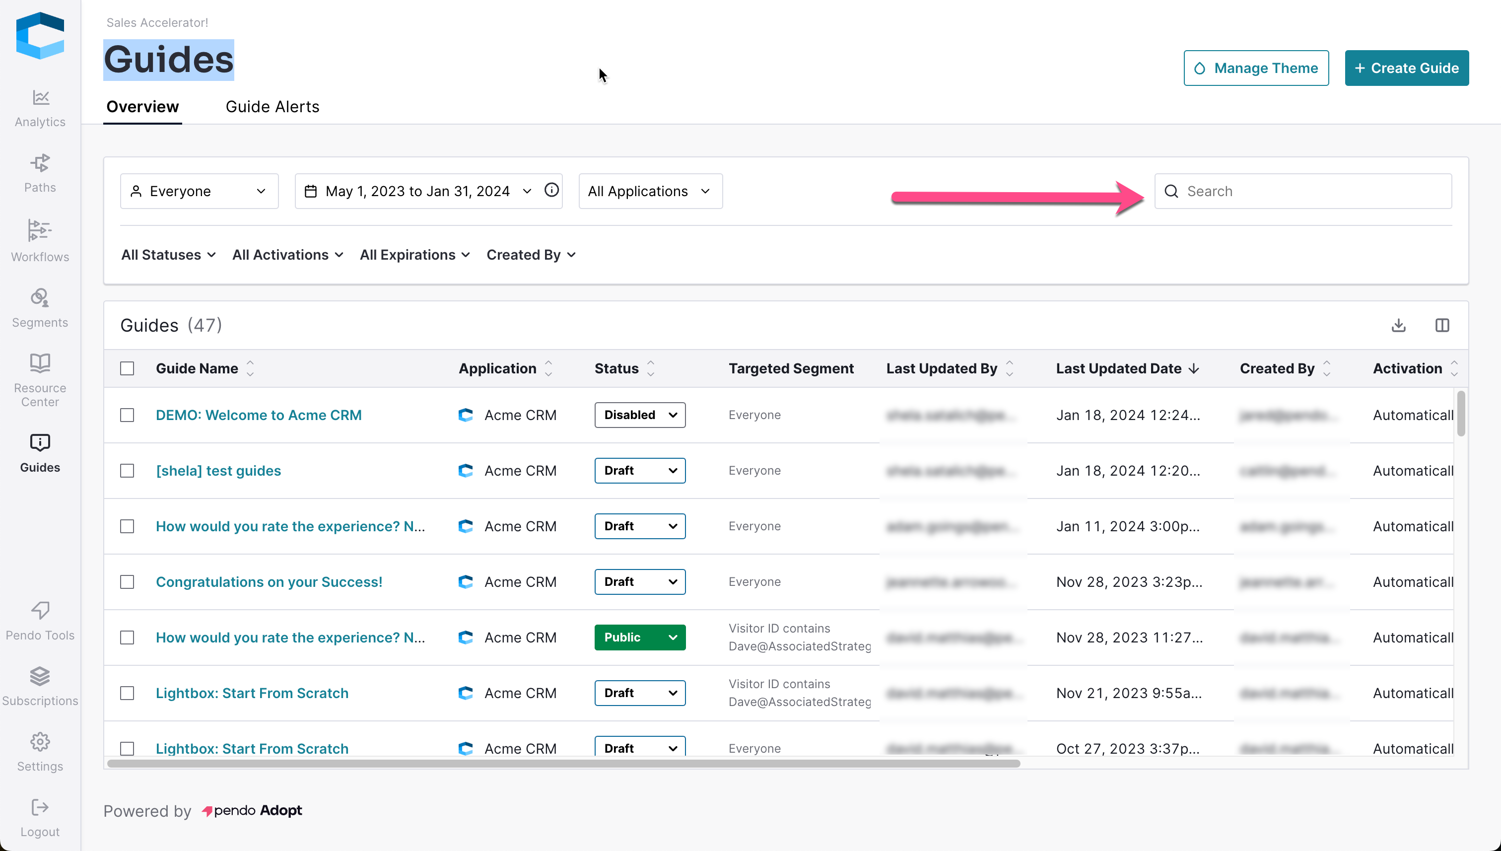The image size is (1501, 851).
Task: Open the Created By filter
Action: coord(531,255)
